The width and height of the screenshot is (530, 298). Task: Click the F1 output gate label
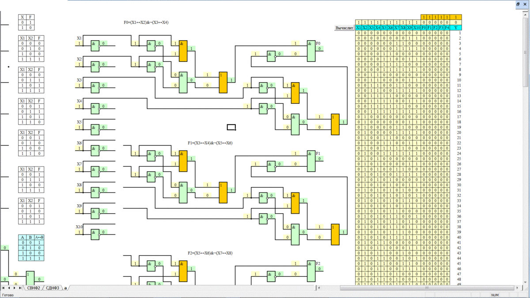pyautogui.click(x=318, y=154)
